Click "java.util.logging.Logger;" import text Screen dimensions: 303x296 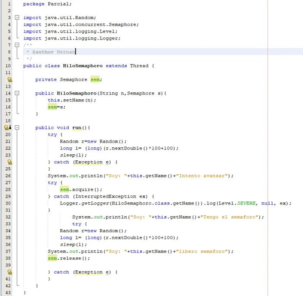coord(83,38)
